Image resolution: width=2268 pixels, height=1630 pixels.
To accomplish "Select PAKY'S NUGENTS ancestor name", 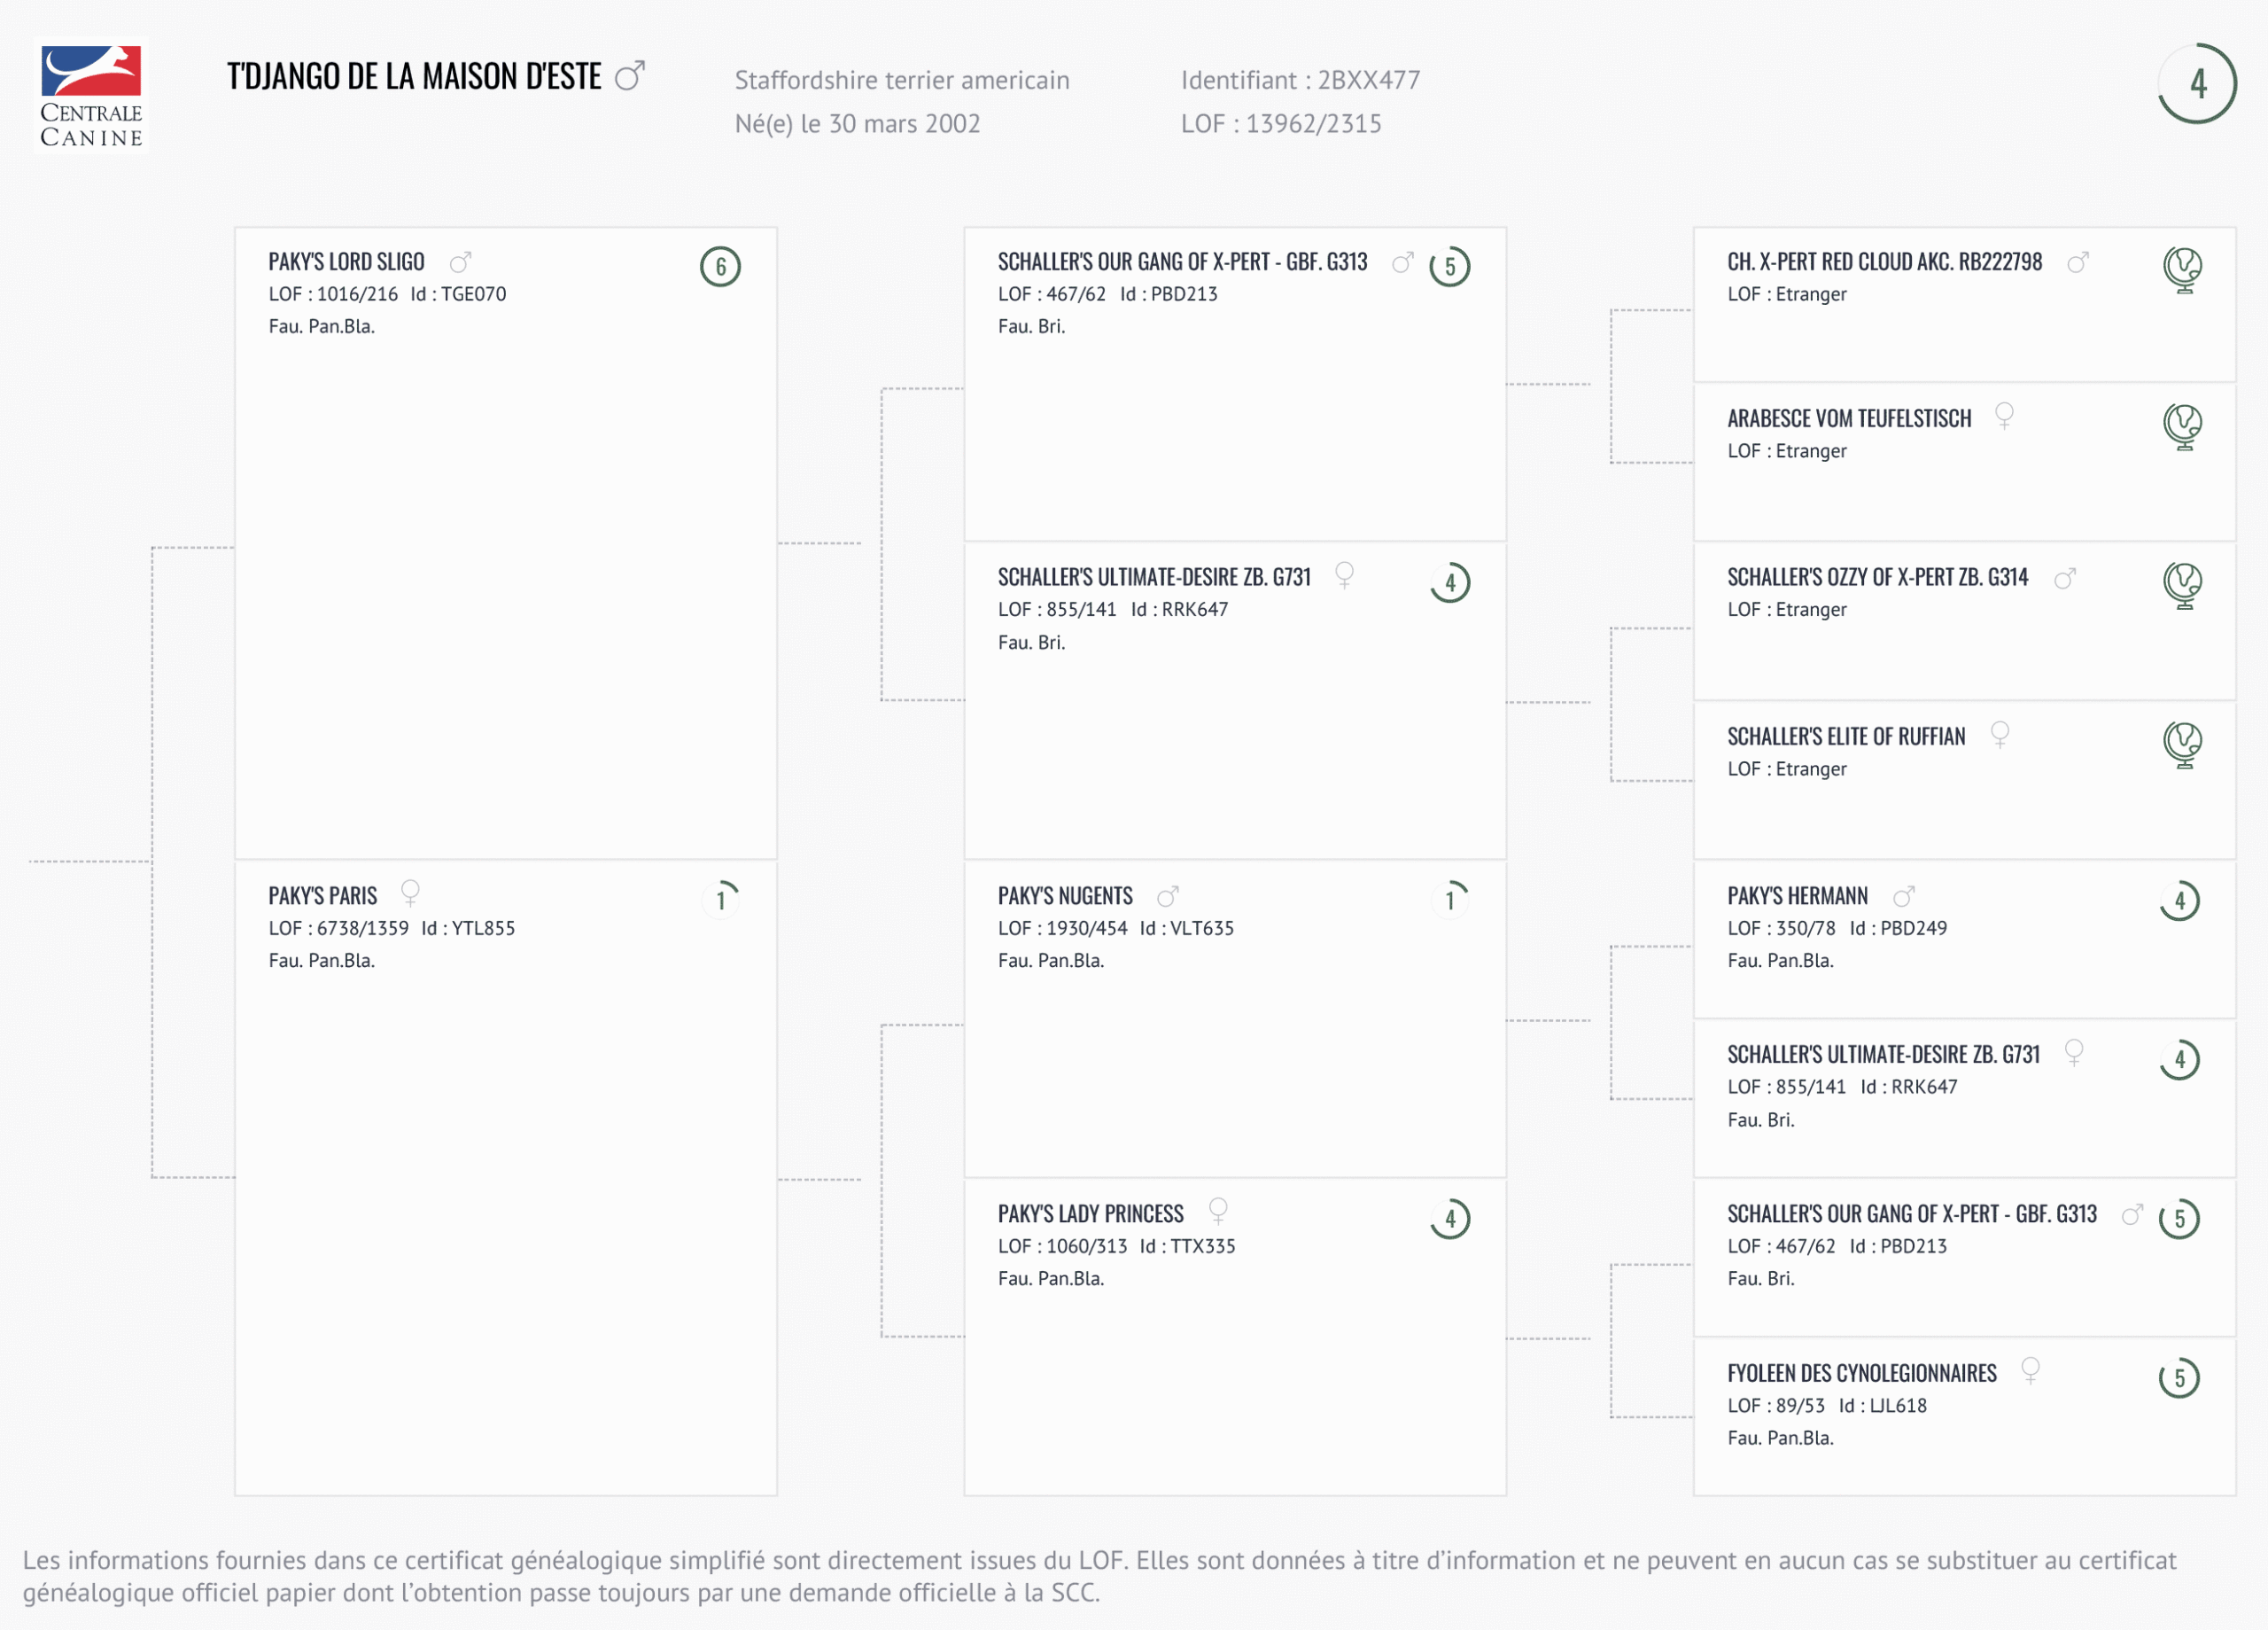I will click(x=1065, y=895).
